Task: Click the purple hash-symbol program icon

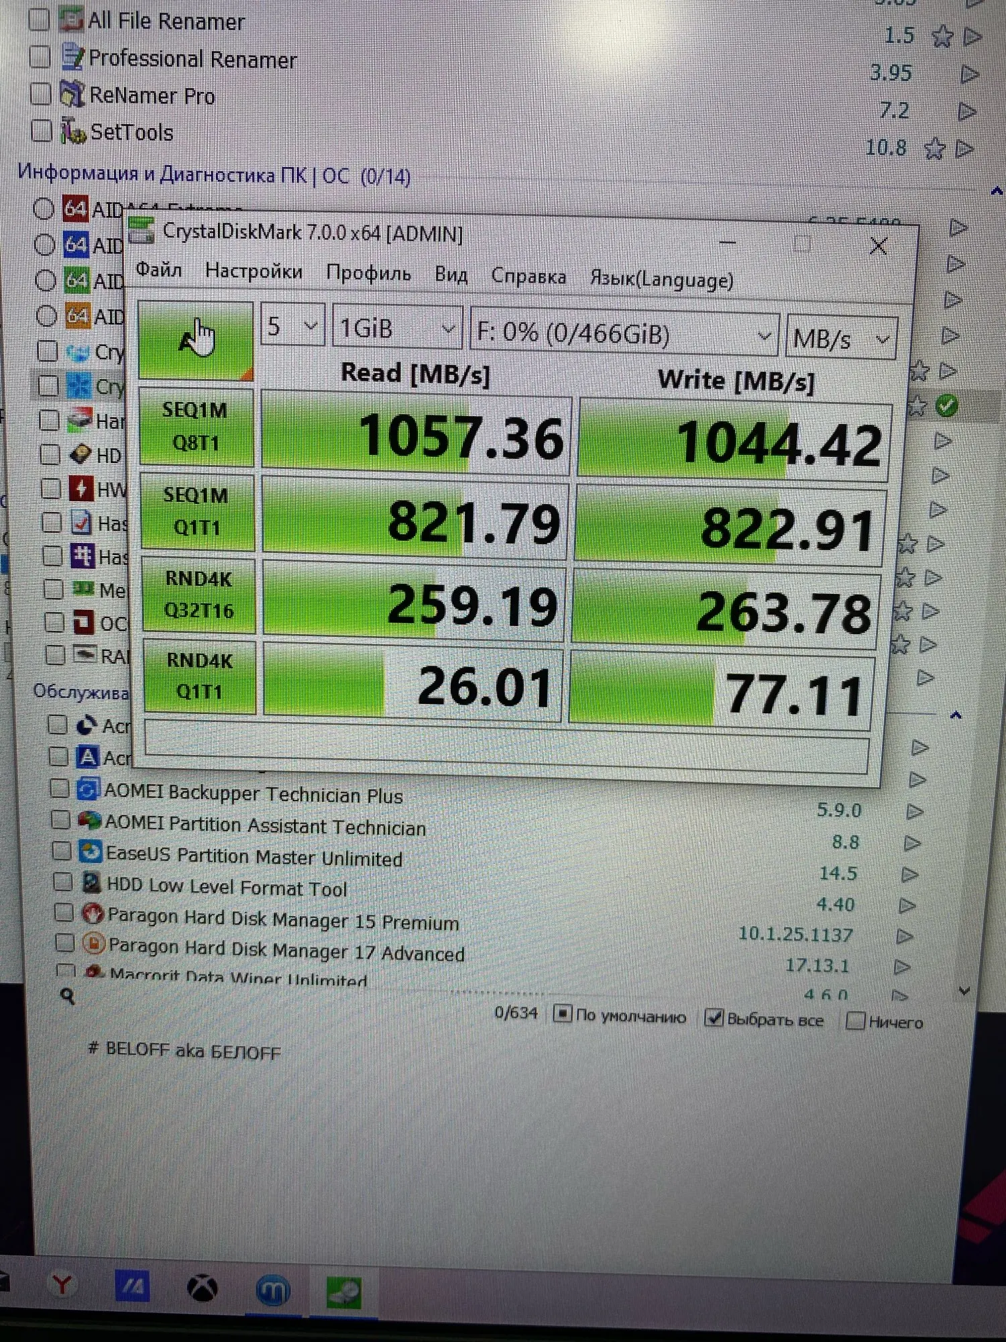Action: tap(82, 556)
